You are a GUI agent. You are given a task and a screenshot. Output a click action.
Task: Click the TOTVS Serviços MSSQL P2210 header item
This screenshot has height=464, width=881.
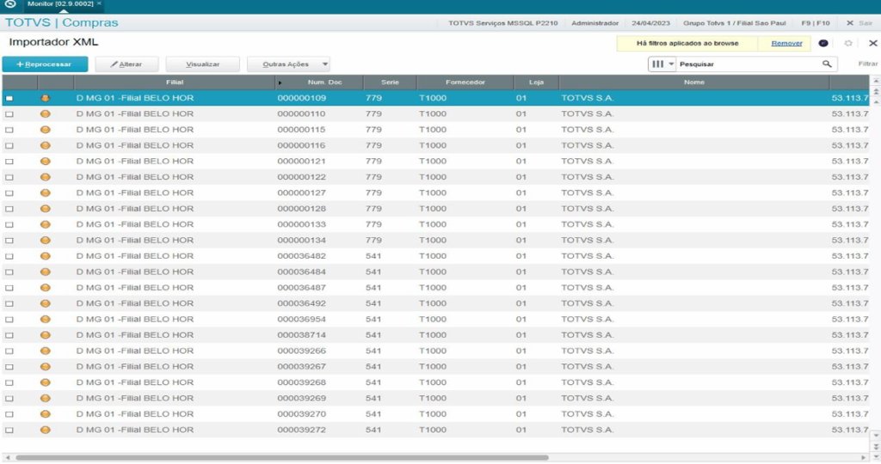point(502,23)
